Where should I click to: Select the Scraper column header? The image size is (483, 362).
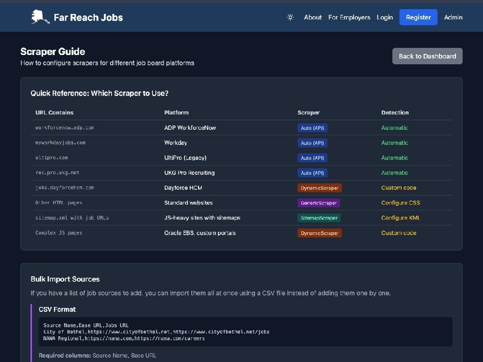click(308, 112)
